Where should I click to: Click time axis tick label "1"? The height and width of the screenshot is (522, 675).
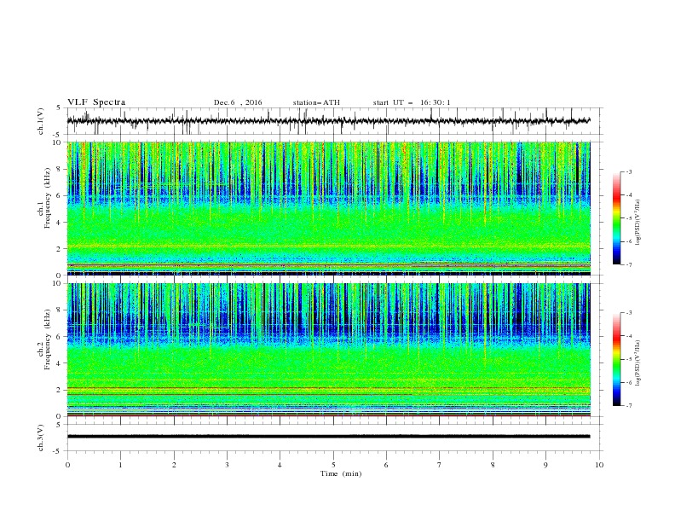[120, 465]
